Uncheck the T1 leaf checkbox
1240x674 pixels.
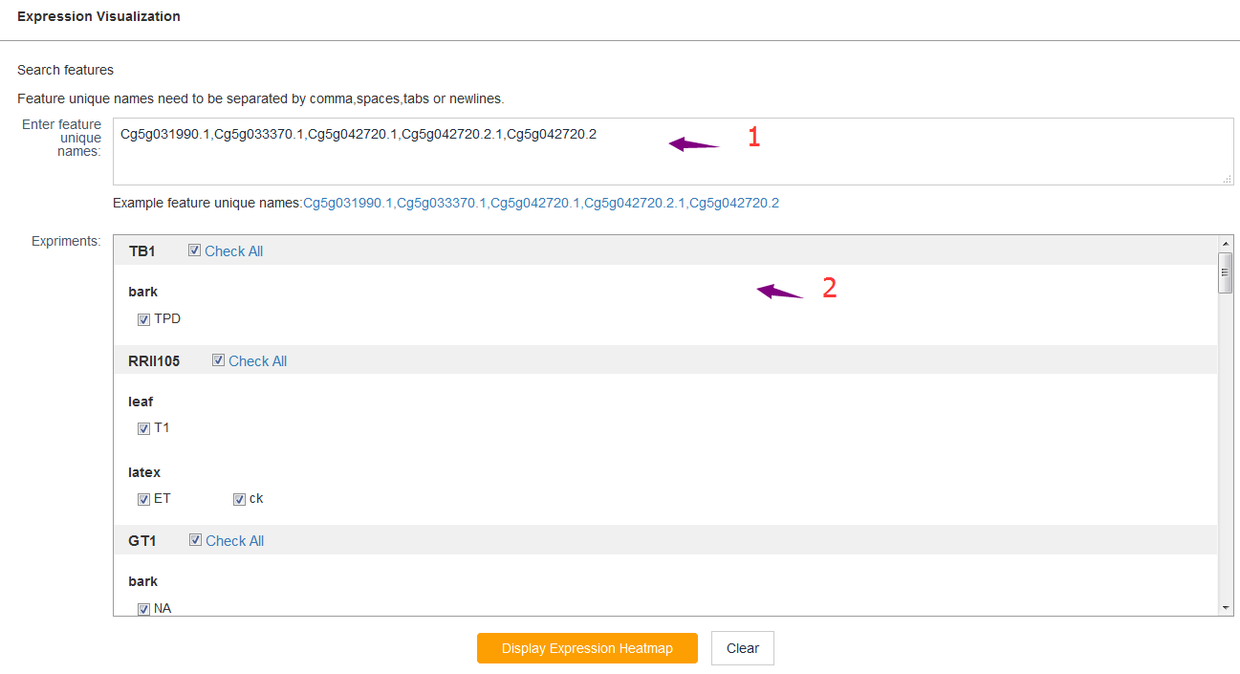point(143,428)
